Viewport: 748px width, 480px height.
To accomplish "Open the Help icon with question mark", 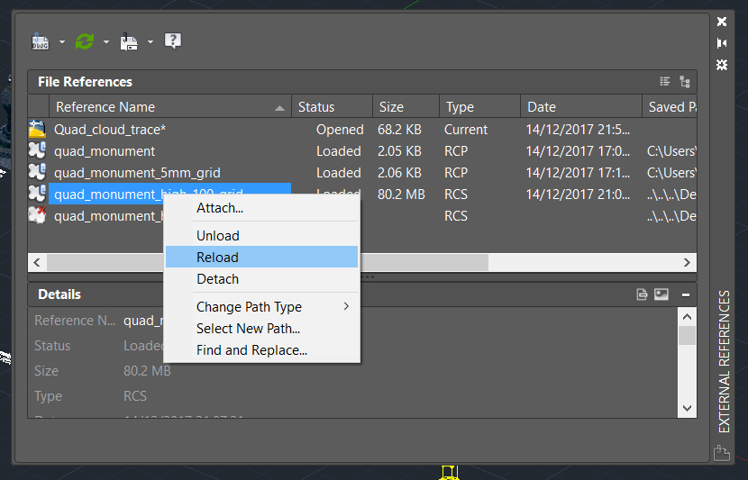I will pyautogui.click(x=173, y=41).
